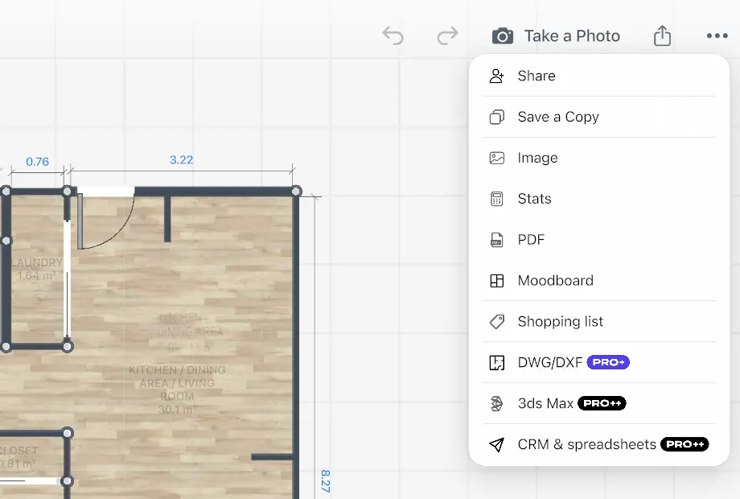Select the top-right wall corner node
Viewport: 740px width, 499px height.
(x=296, y=192)
